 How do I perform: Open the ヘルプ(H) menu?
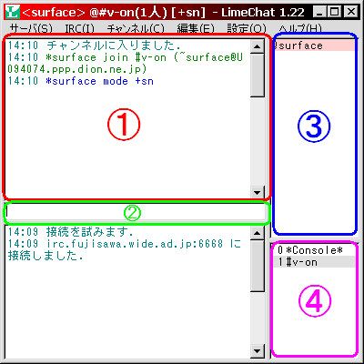299,28
